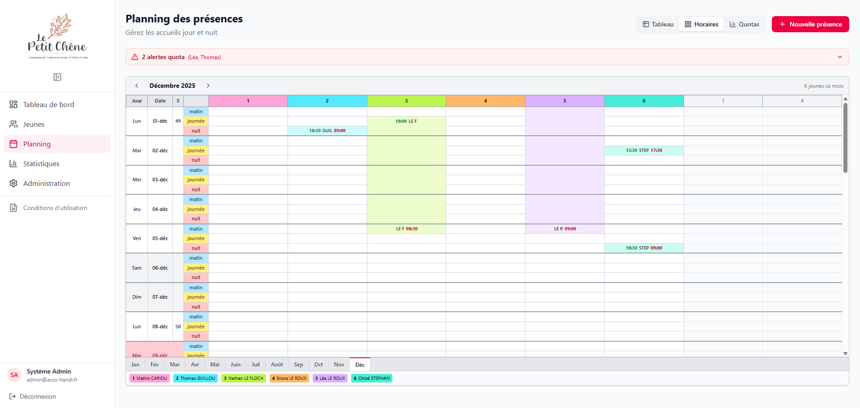This screenshot has height=408, width=860.
Task: Click the Nathan LE FLOCH legend chip
Action: click(x=244, y=378)
